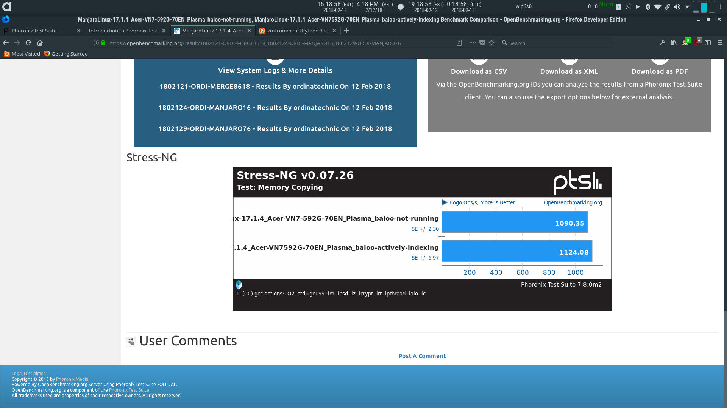Open the Firefox hamburger menu
The image size is (727, 408).
tap(720, 43)
